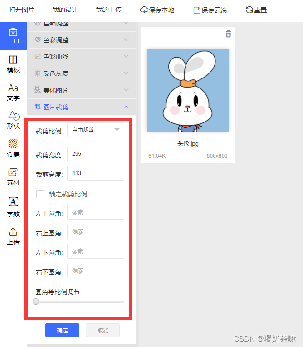Cancel the crop with 取消 button
The height and width of the screenshot is (347, 303).
click(103, 330)
